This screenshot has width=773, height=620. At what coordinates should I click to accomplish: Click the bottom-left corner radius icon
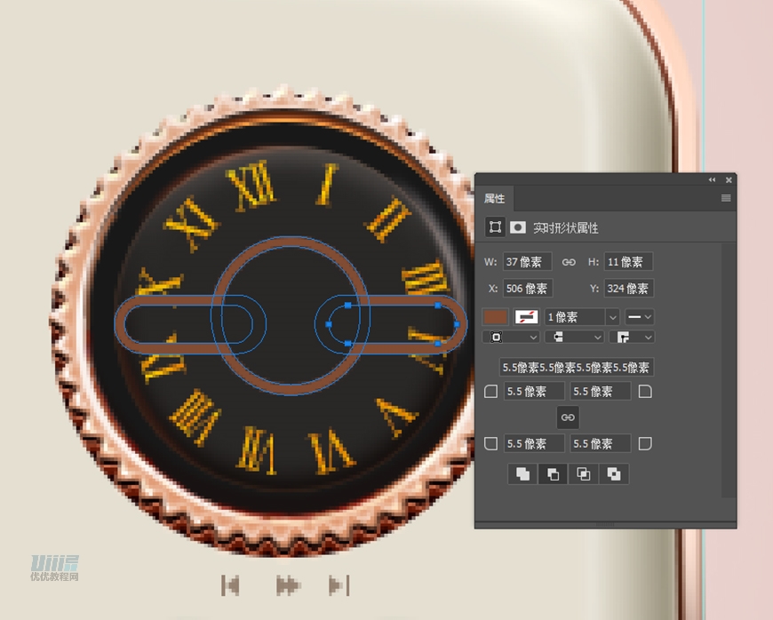point(490,443)
